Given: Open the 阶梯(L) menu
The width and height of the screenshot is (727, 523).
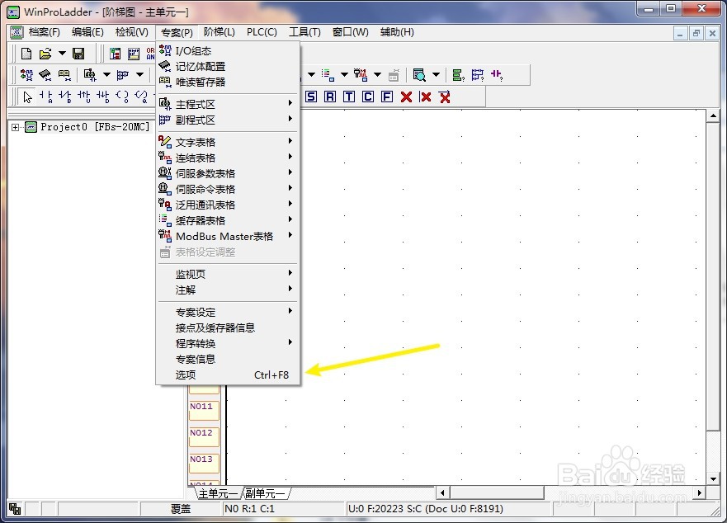Looking at the screenshot, I should pyautogui.click(x=220, y=32).
